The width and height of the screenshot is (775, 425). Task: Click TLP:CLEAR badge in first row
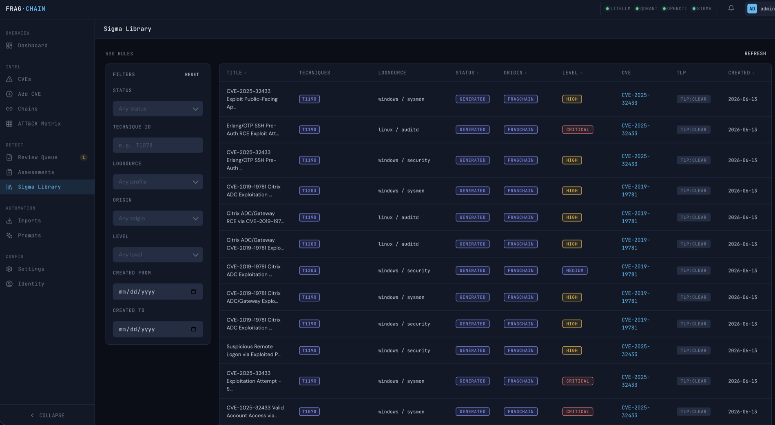[693, 99]
